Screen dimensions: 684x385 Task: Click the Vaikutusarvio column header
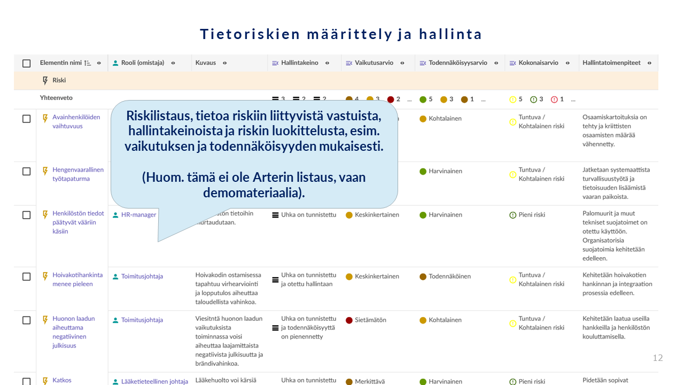click(x=374, y=63)
